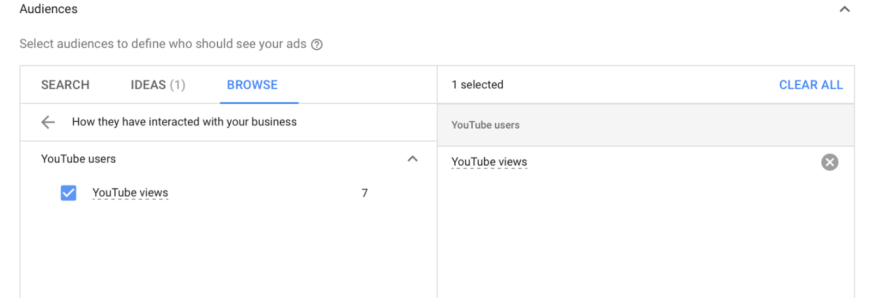Select the audience size number 7
Image resolution: width=871 pixels, height=298 pixels.
(364, 193)
